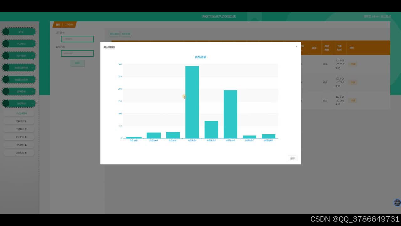Click the 首页 breadcrumb link
Image resolution: width=401 pixels, height=226 pixels.
(x=58, y=24)
